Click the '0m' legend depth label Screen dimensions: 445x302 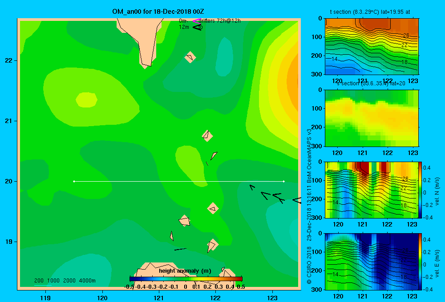(x=182, y=21)
